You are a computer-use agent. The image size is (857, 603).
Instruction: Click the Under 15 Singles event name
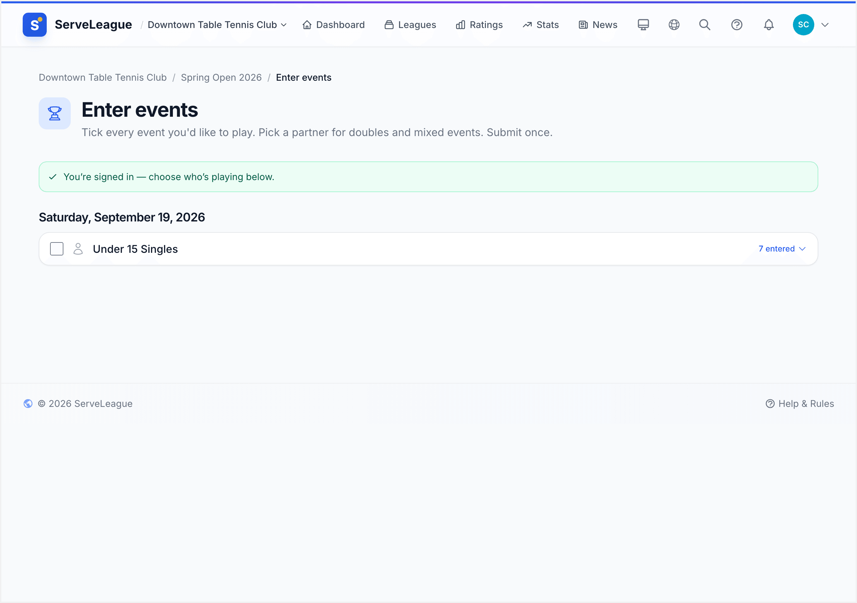(x=135, y=249)
